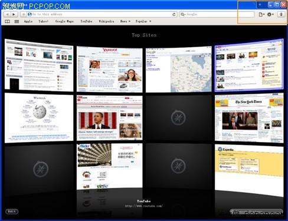Click the rightmost toolbar button beside the gear
The width and height of the screenshot is (288, 221).
282,14
